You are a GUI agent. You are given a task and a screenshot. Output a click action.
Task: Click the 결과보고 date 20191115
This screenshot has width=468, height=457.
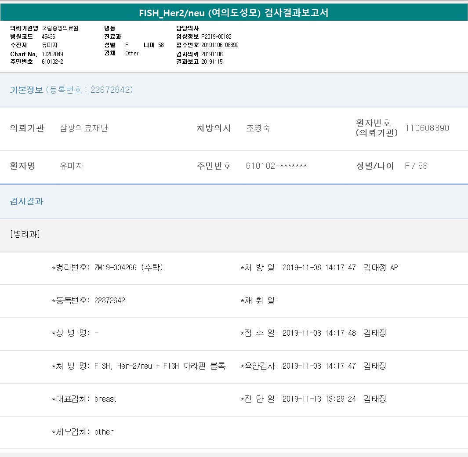[212, 62]
